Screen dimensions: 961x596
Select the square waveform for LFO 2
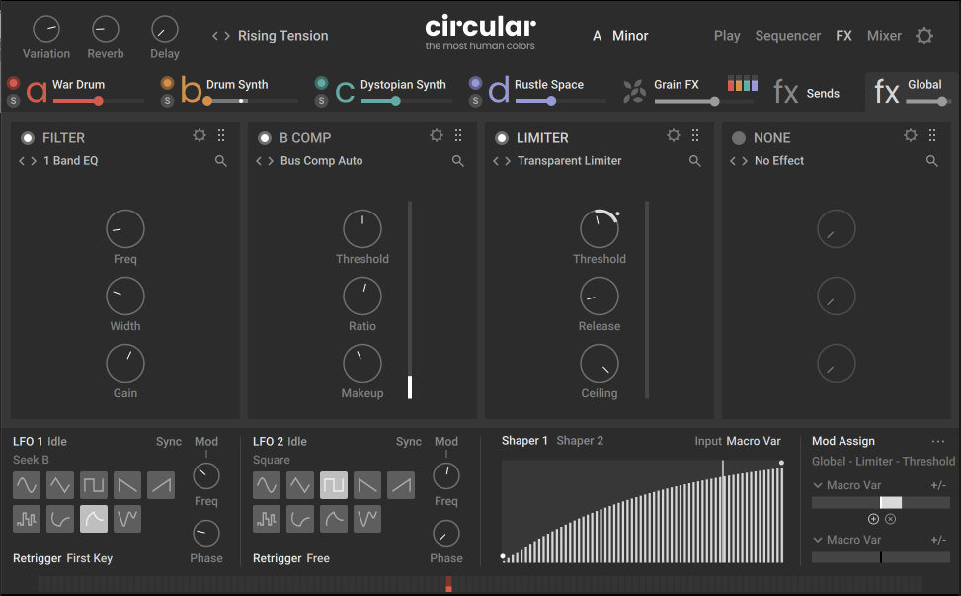pos(334,484)
